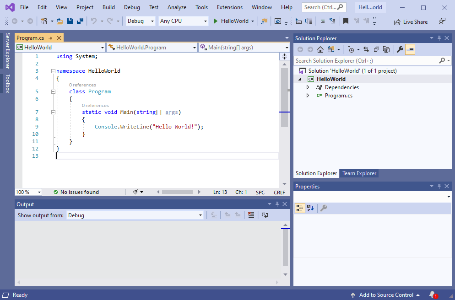Close the Program.cs tab
The width and height of the screenshot is (455, 300).
point(59,38)
